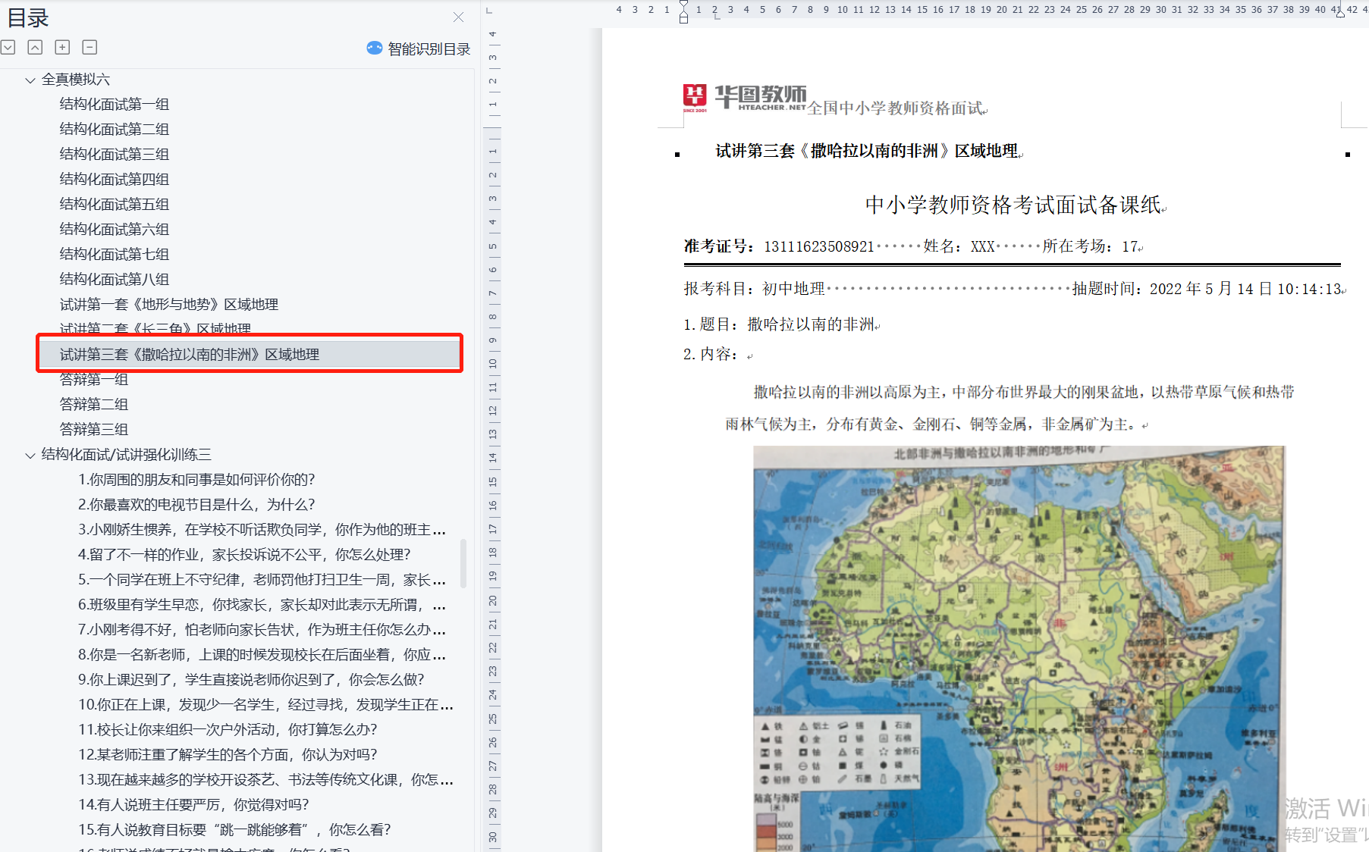Close the 目录 navigation panel

[458, 17]
